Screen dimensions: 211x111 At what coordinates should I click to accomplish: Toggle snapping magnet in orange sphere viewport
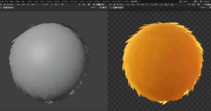(166, 4)
